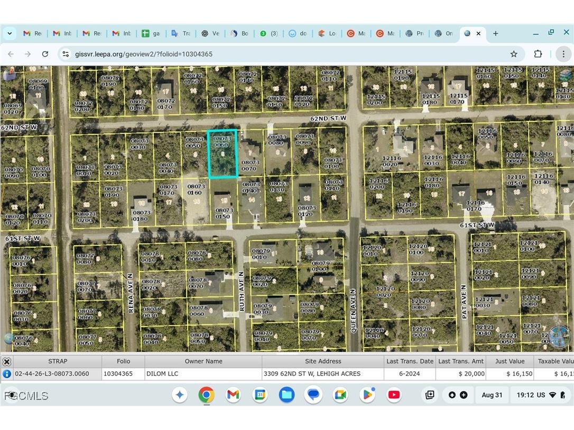Screen dimensions: 574x430
Task: Open the Files app from the shelf
Action: [x=286, y=395]
